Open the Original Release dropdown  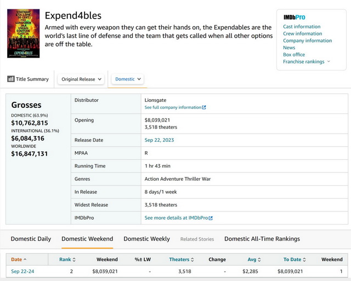pos(82,79)
